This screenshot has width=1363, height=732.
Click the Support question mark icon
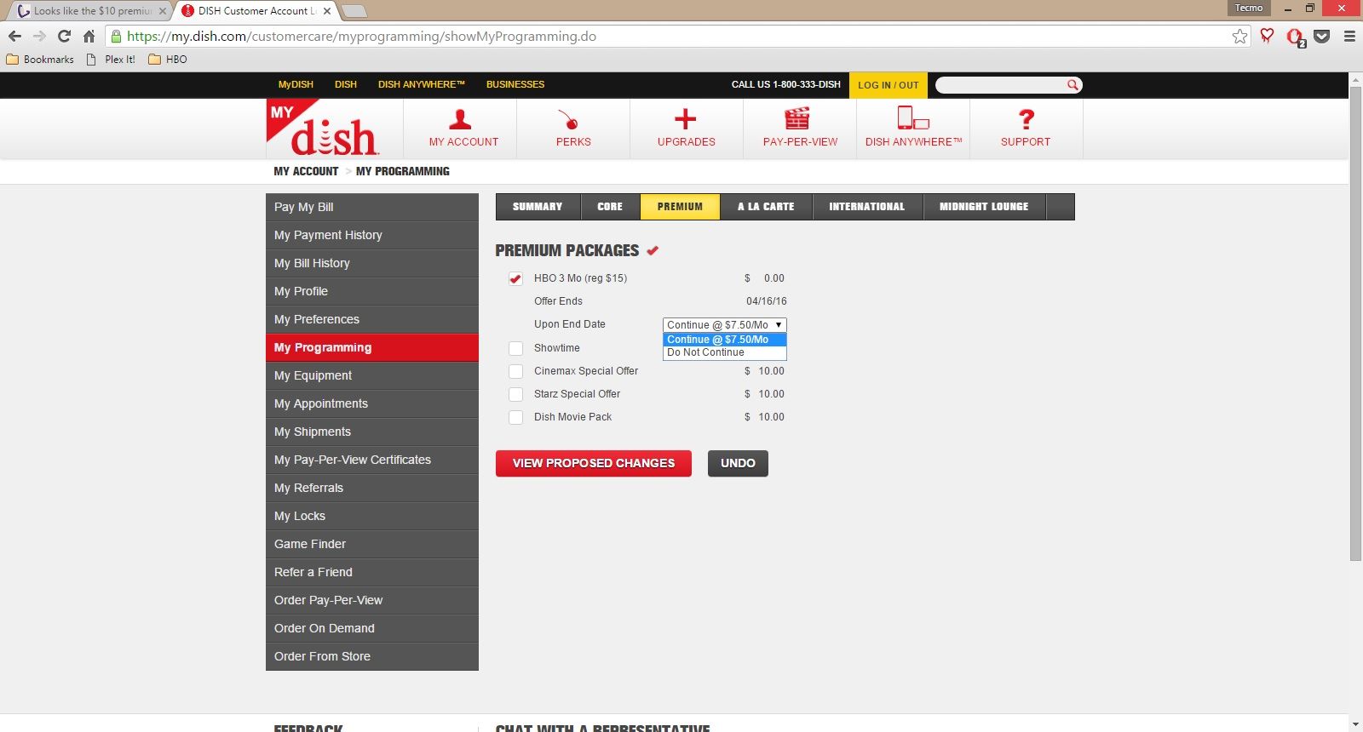coord(1027,119)
